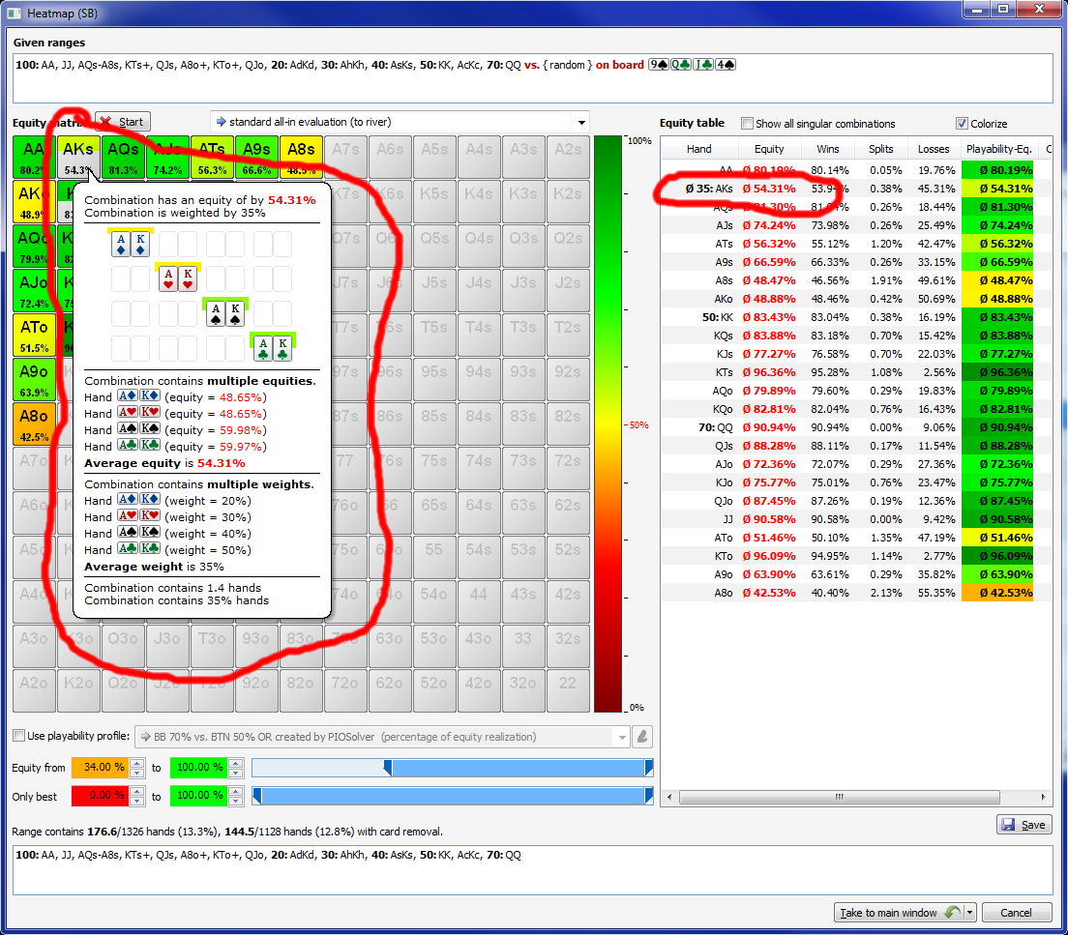
Task: Select the A8s cell in equity matrix
Action: (x=301, y=158)
